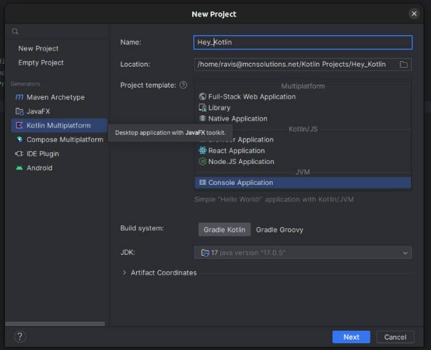The width and height of the screenshot is (431, 350).
Task: Select Native Application template
Action: tap(303, 118)
